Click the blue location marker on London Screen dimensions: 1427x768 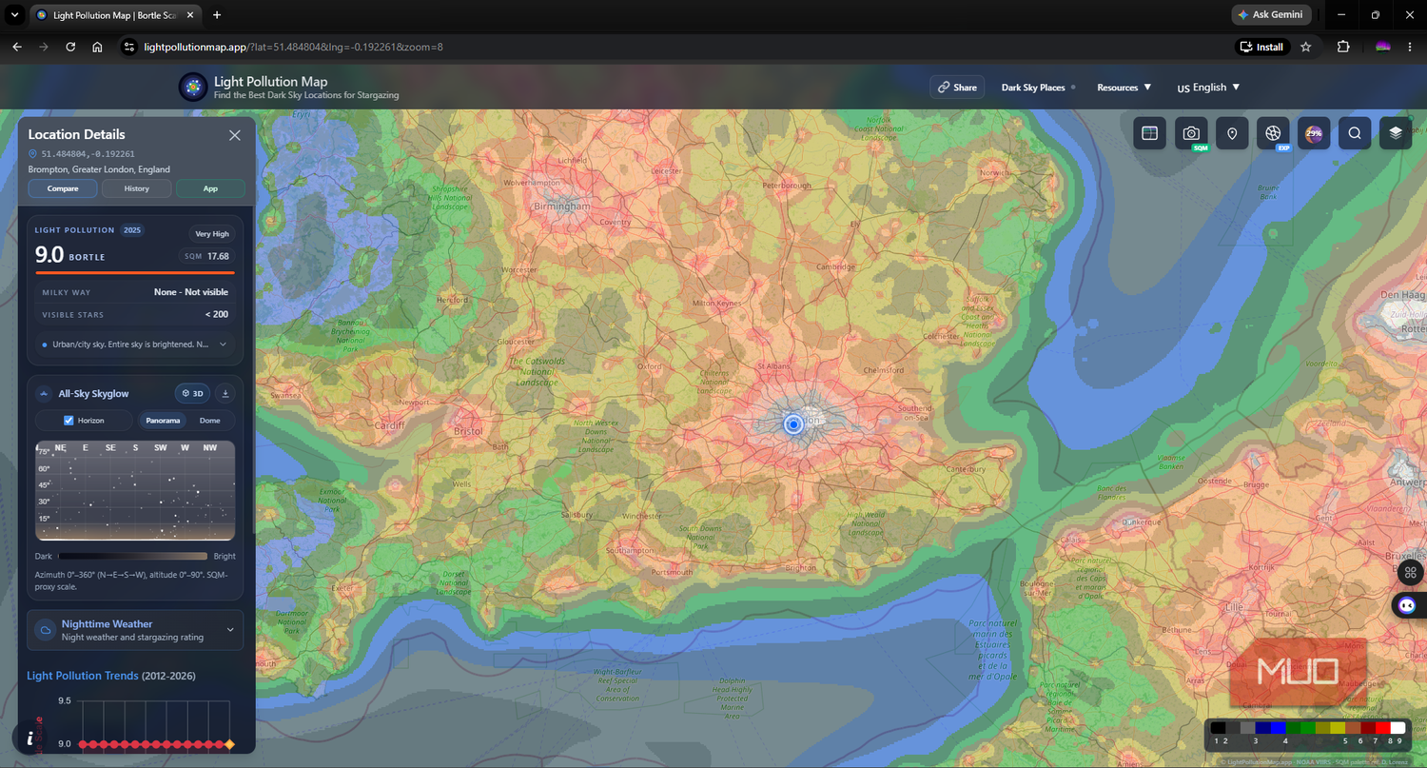[x=793, y=424]
